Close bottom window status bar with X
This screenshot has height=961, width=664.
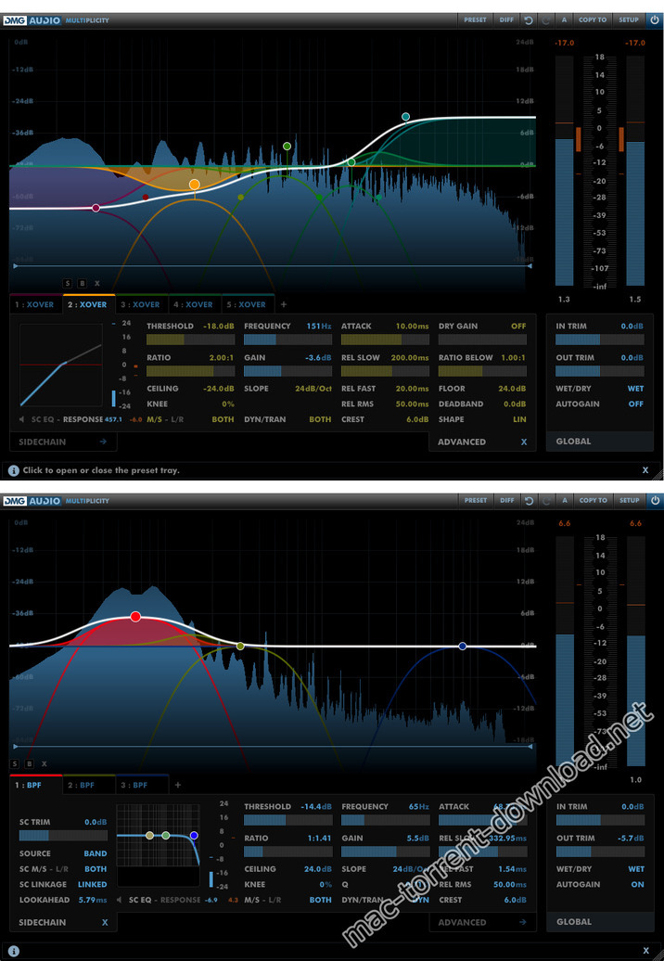pyautogui.click(x=645, y=951)
